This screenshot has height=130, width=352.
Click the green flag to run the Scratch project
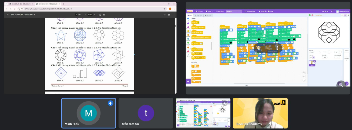coord(310,15)
